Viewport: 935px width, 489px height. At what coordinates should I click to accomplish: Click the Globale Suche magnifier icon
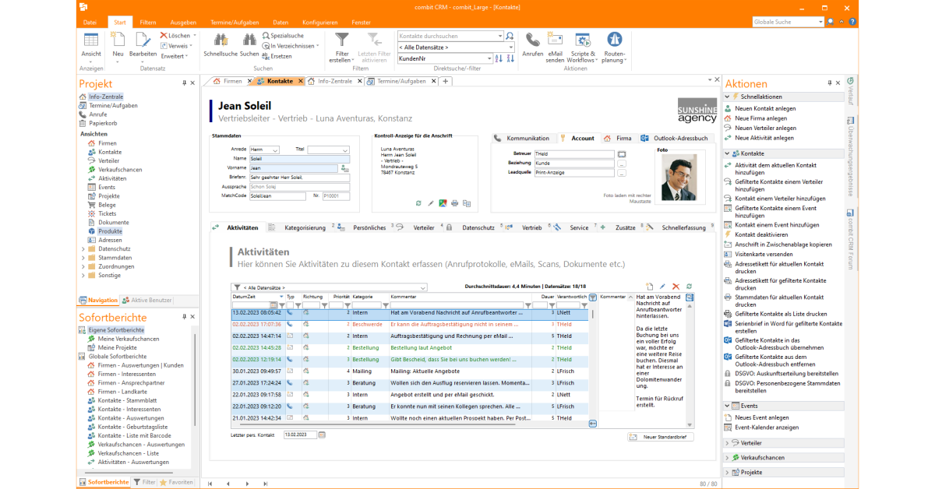tap(831, 23)
